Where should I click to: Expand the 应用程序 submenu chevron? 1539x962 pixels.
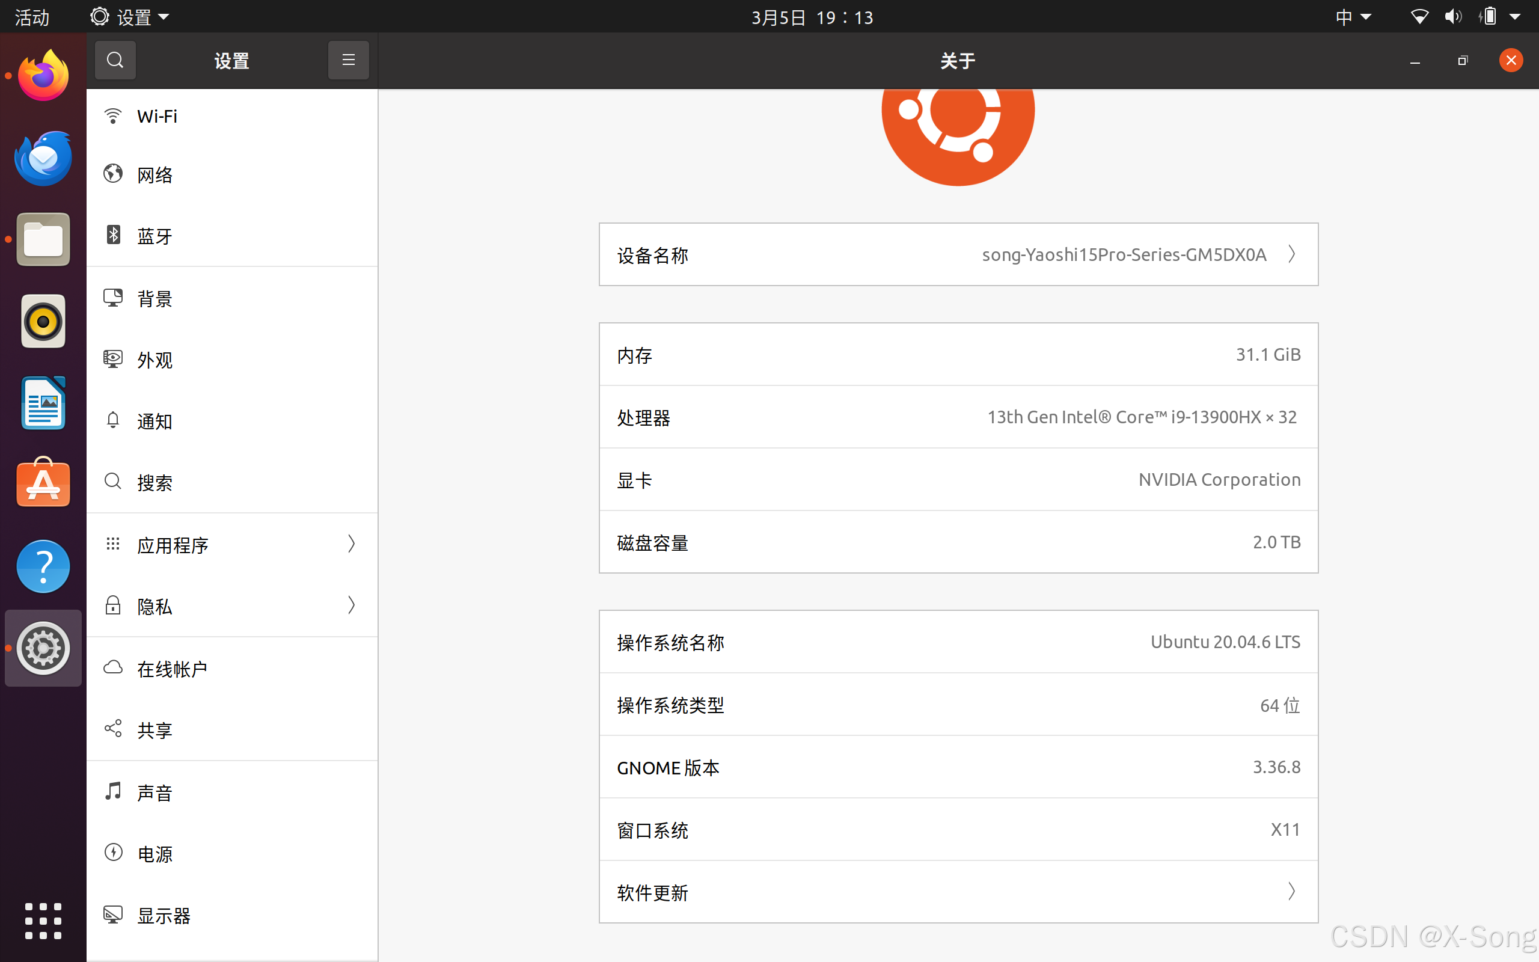351,544
